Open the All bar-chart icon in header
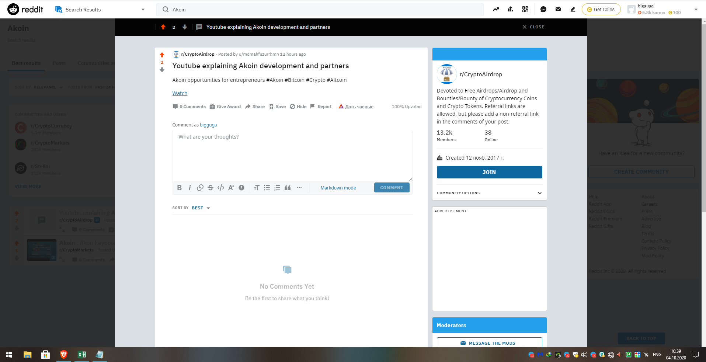 511,9
